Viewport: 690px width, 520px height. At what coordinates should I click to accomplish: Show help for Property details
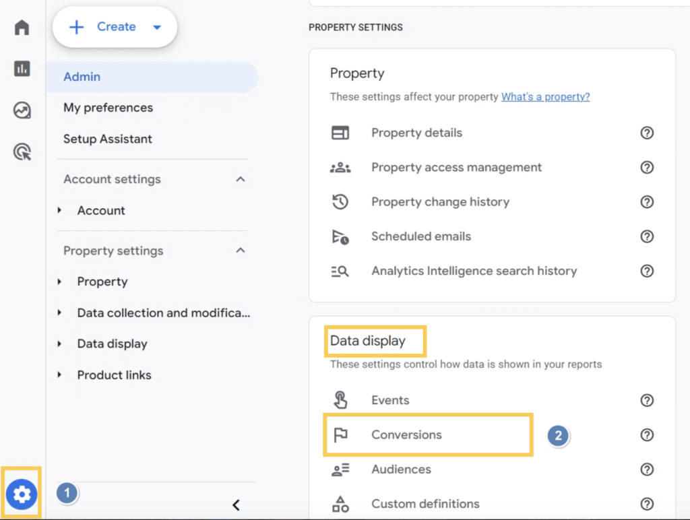coord(647,133)
